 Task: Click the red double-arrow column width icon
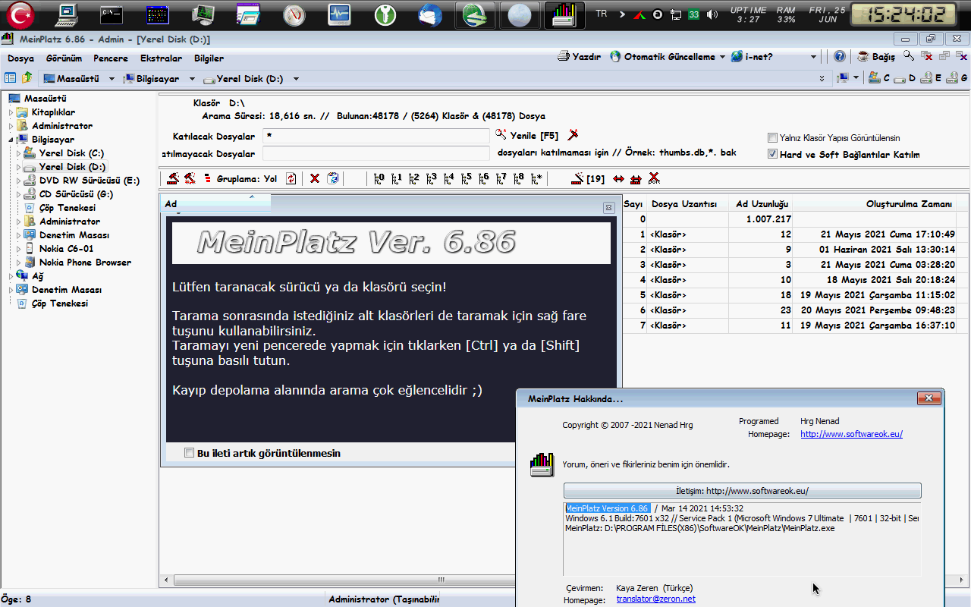(619, 179)
